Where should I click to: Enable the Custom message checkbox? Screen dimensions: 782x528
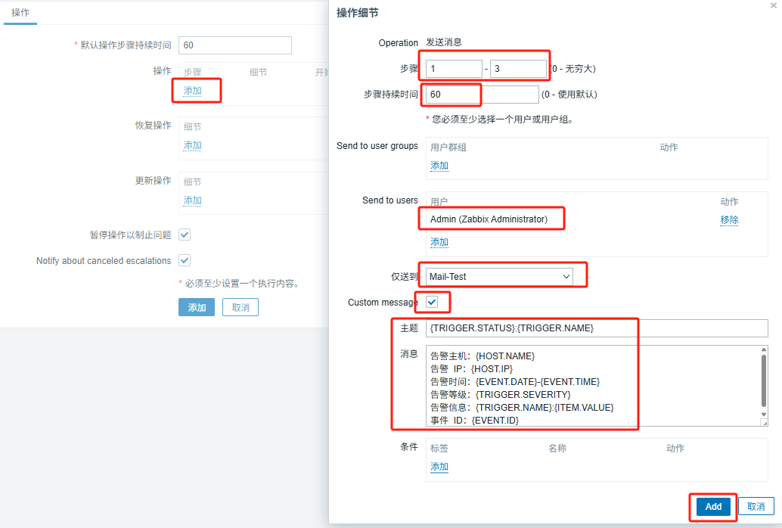432,302
